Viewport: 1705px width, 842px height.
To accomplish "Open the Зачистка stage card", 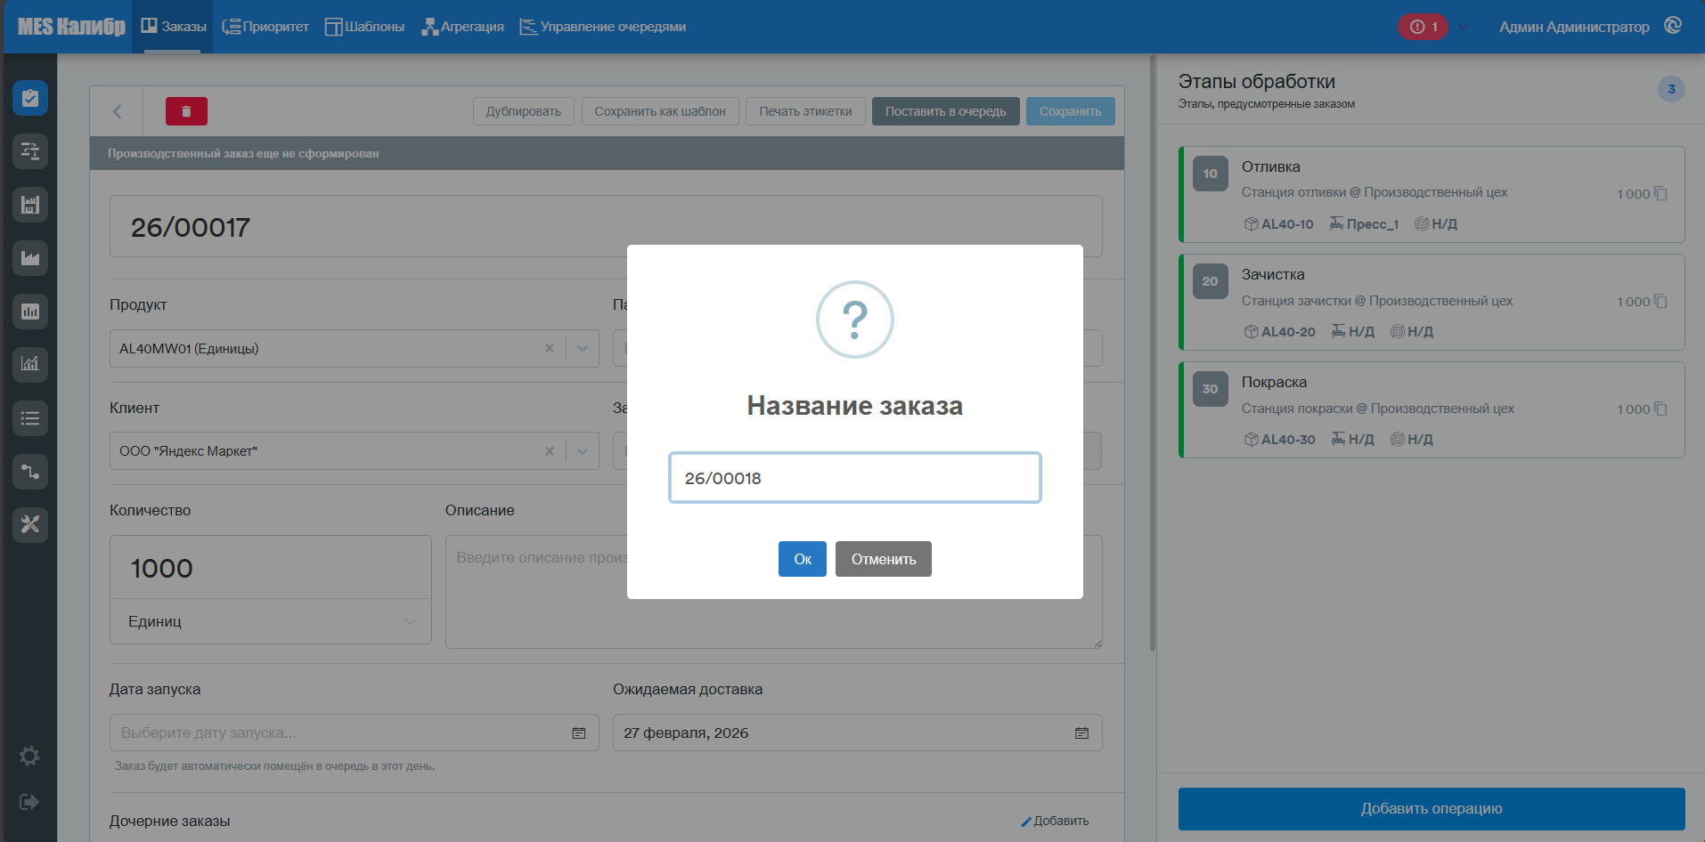I will tap(1432, 302).
